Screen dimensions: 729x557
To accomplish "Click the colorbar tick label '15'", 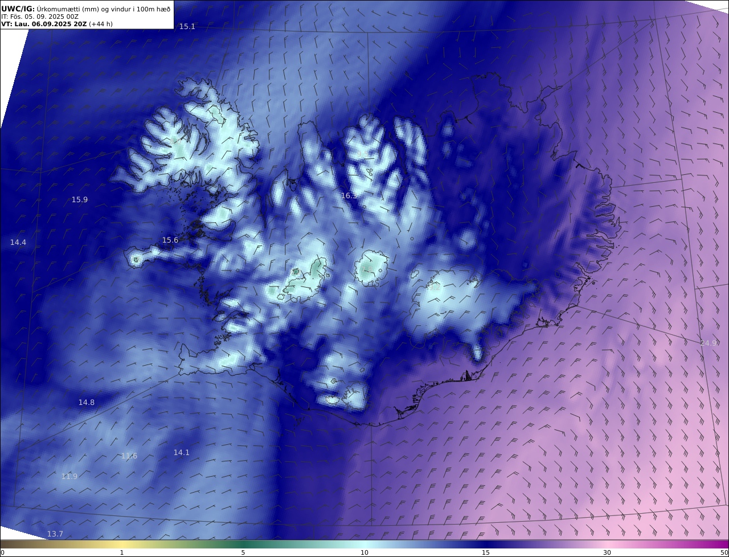I will 486,552.
